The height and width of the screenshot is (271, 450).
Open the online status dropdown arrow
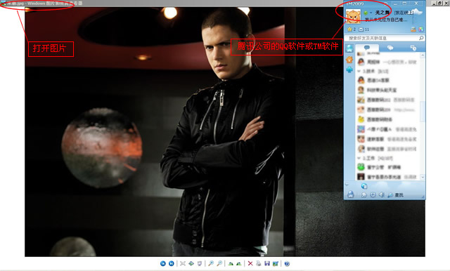371,13
